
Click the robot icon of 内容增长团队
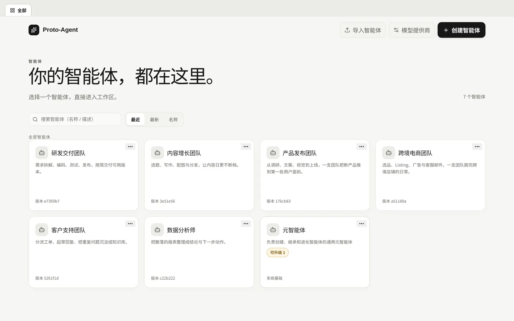pos(157,153)
